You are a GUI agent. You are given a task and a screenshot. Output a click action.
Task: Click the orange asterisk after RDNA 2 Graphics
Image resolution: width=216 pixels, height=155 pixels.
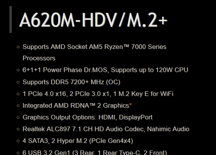(x=131, y=105)
